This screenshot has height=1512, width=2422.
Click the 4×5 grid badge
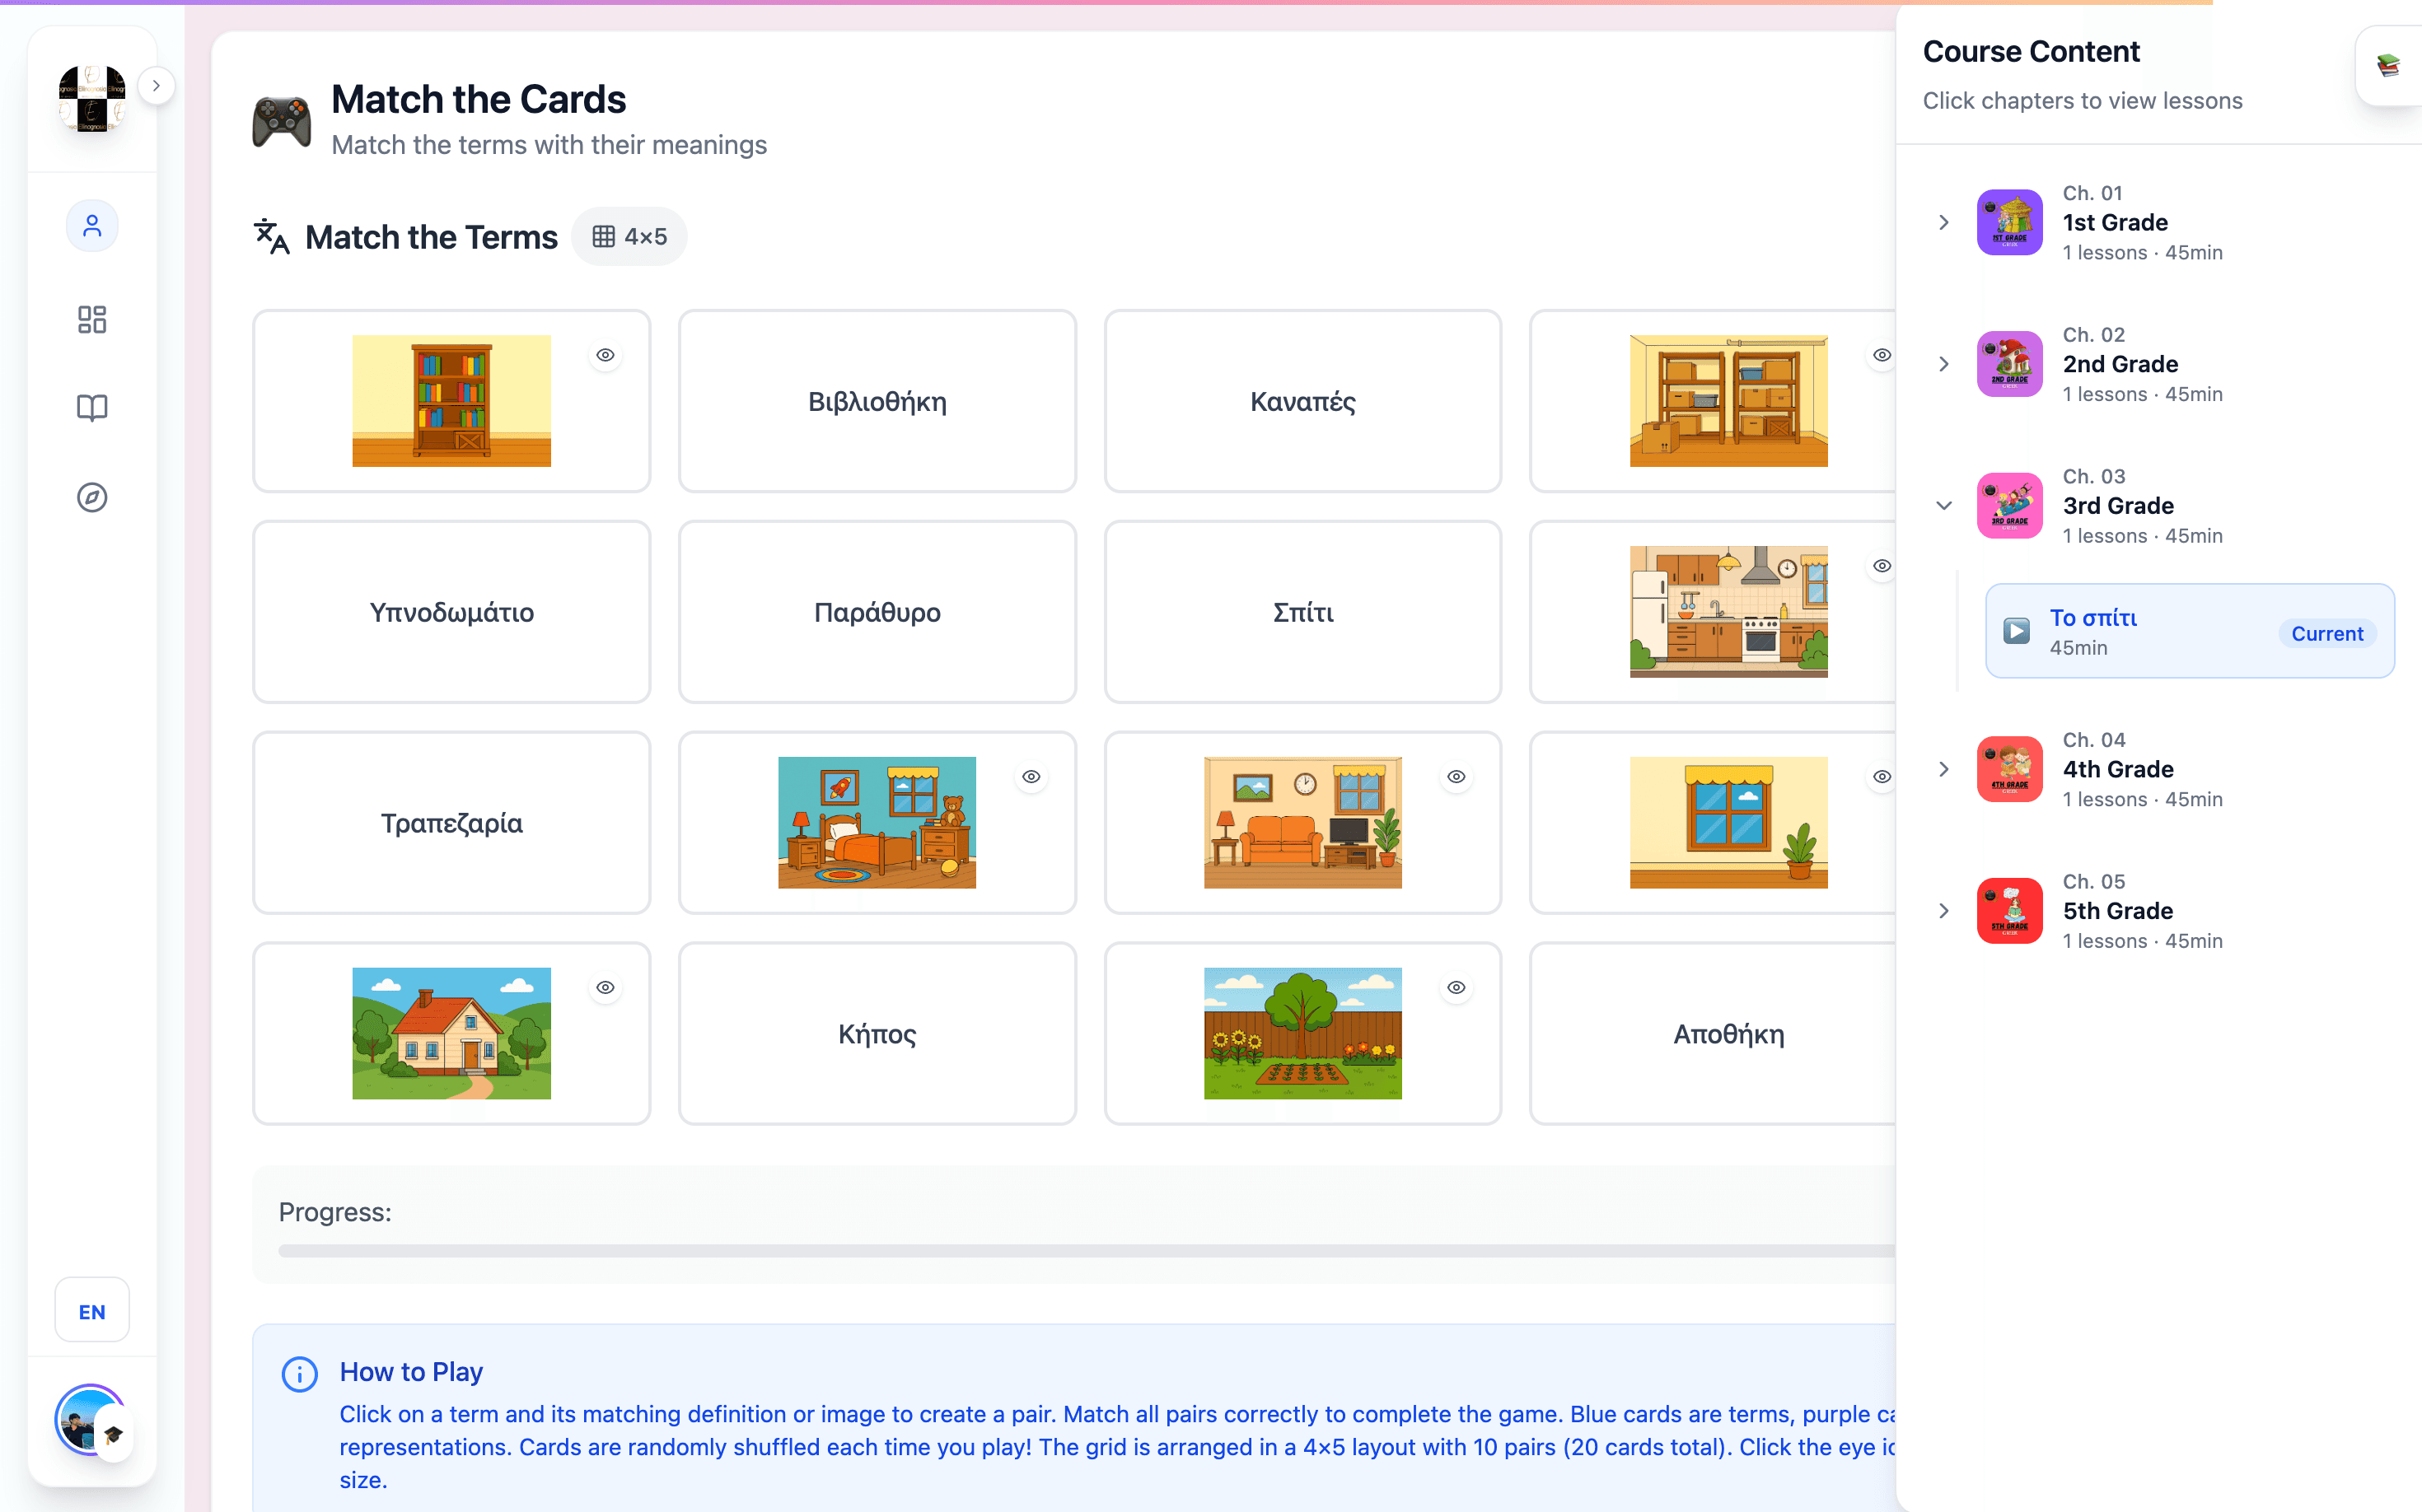(x=629, y=237)
